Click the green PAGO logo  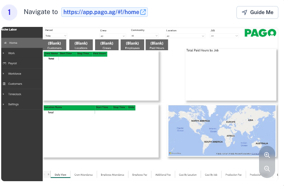coord(260,33)
